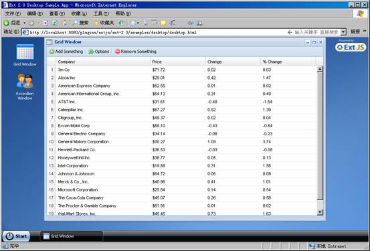
Task: Select the Hewlett-Packard Co. row
Action: click(x=182, y=150)
